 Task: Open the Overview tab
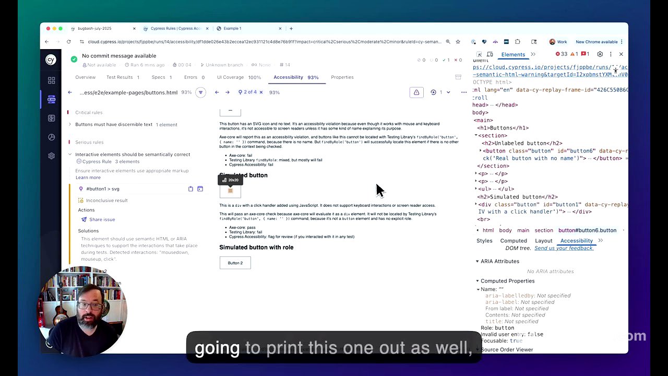[85, 77]
